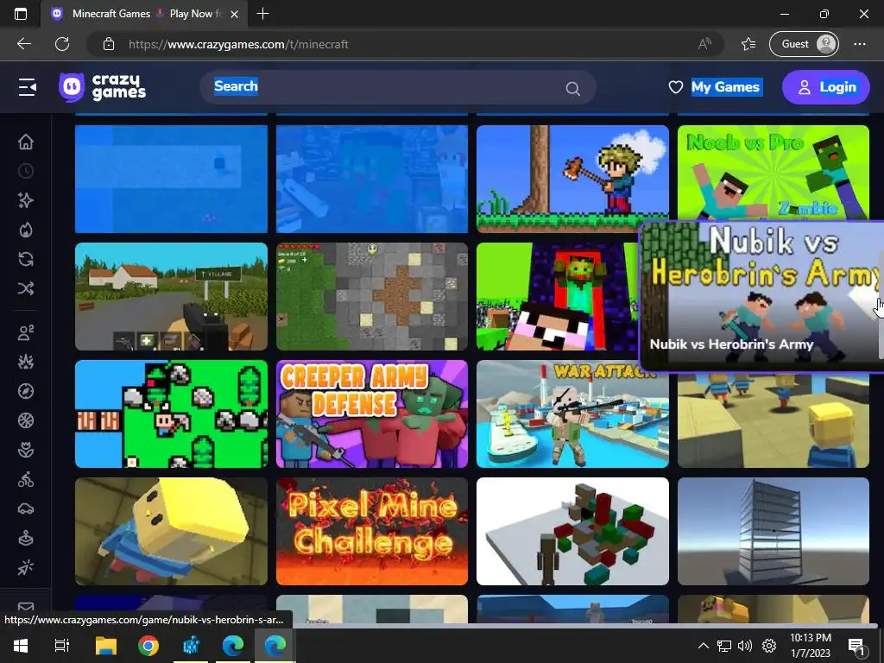Screen dimensions: 884x663
Task: Click the Guest profile button
Action: [804, 44]
